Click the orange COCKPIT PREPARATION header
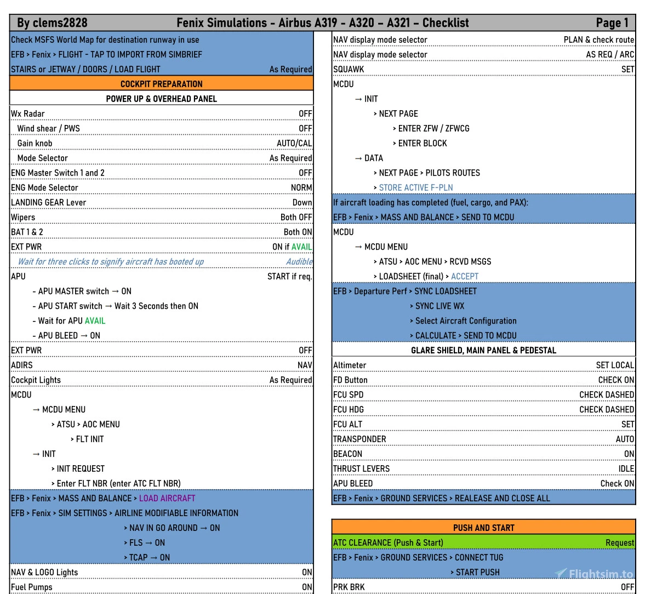 (x=162, y=84)
